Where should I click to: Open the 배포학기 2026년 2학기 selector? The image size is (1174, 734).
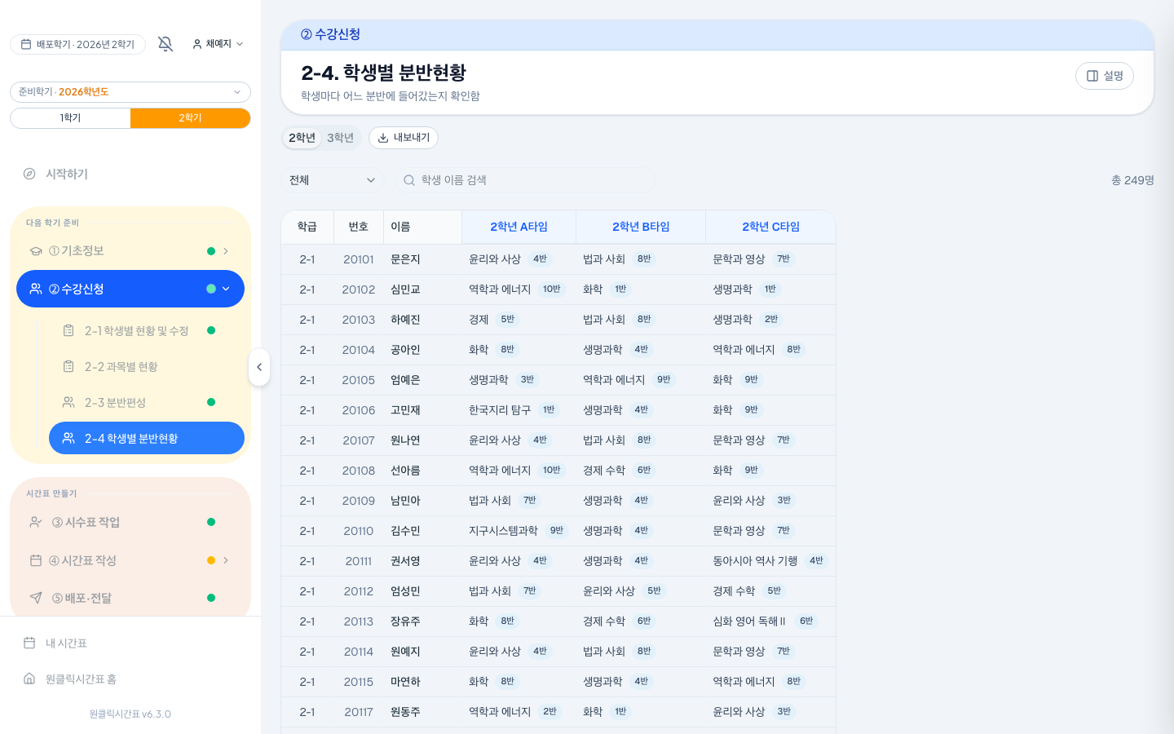click(x=78, y=44)
